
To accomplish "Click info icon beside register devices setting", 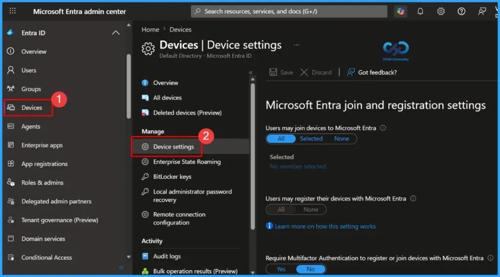I will pyautogui.click(x=413, y=198).
